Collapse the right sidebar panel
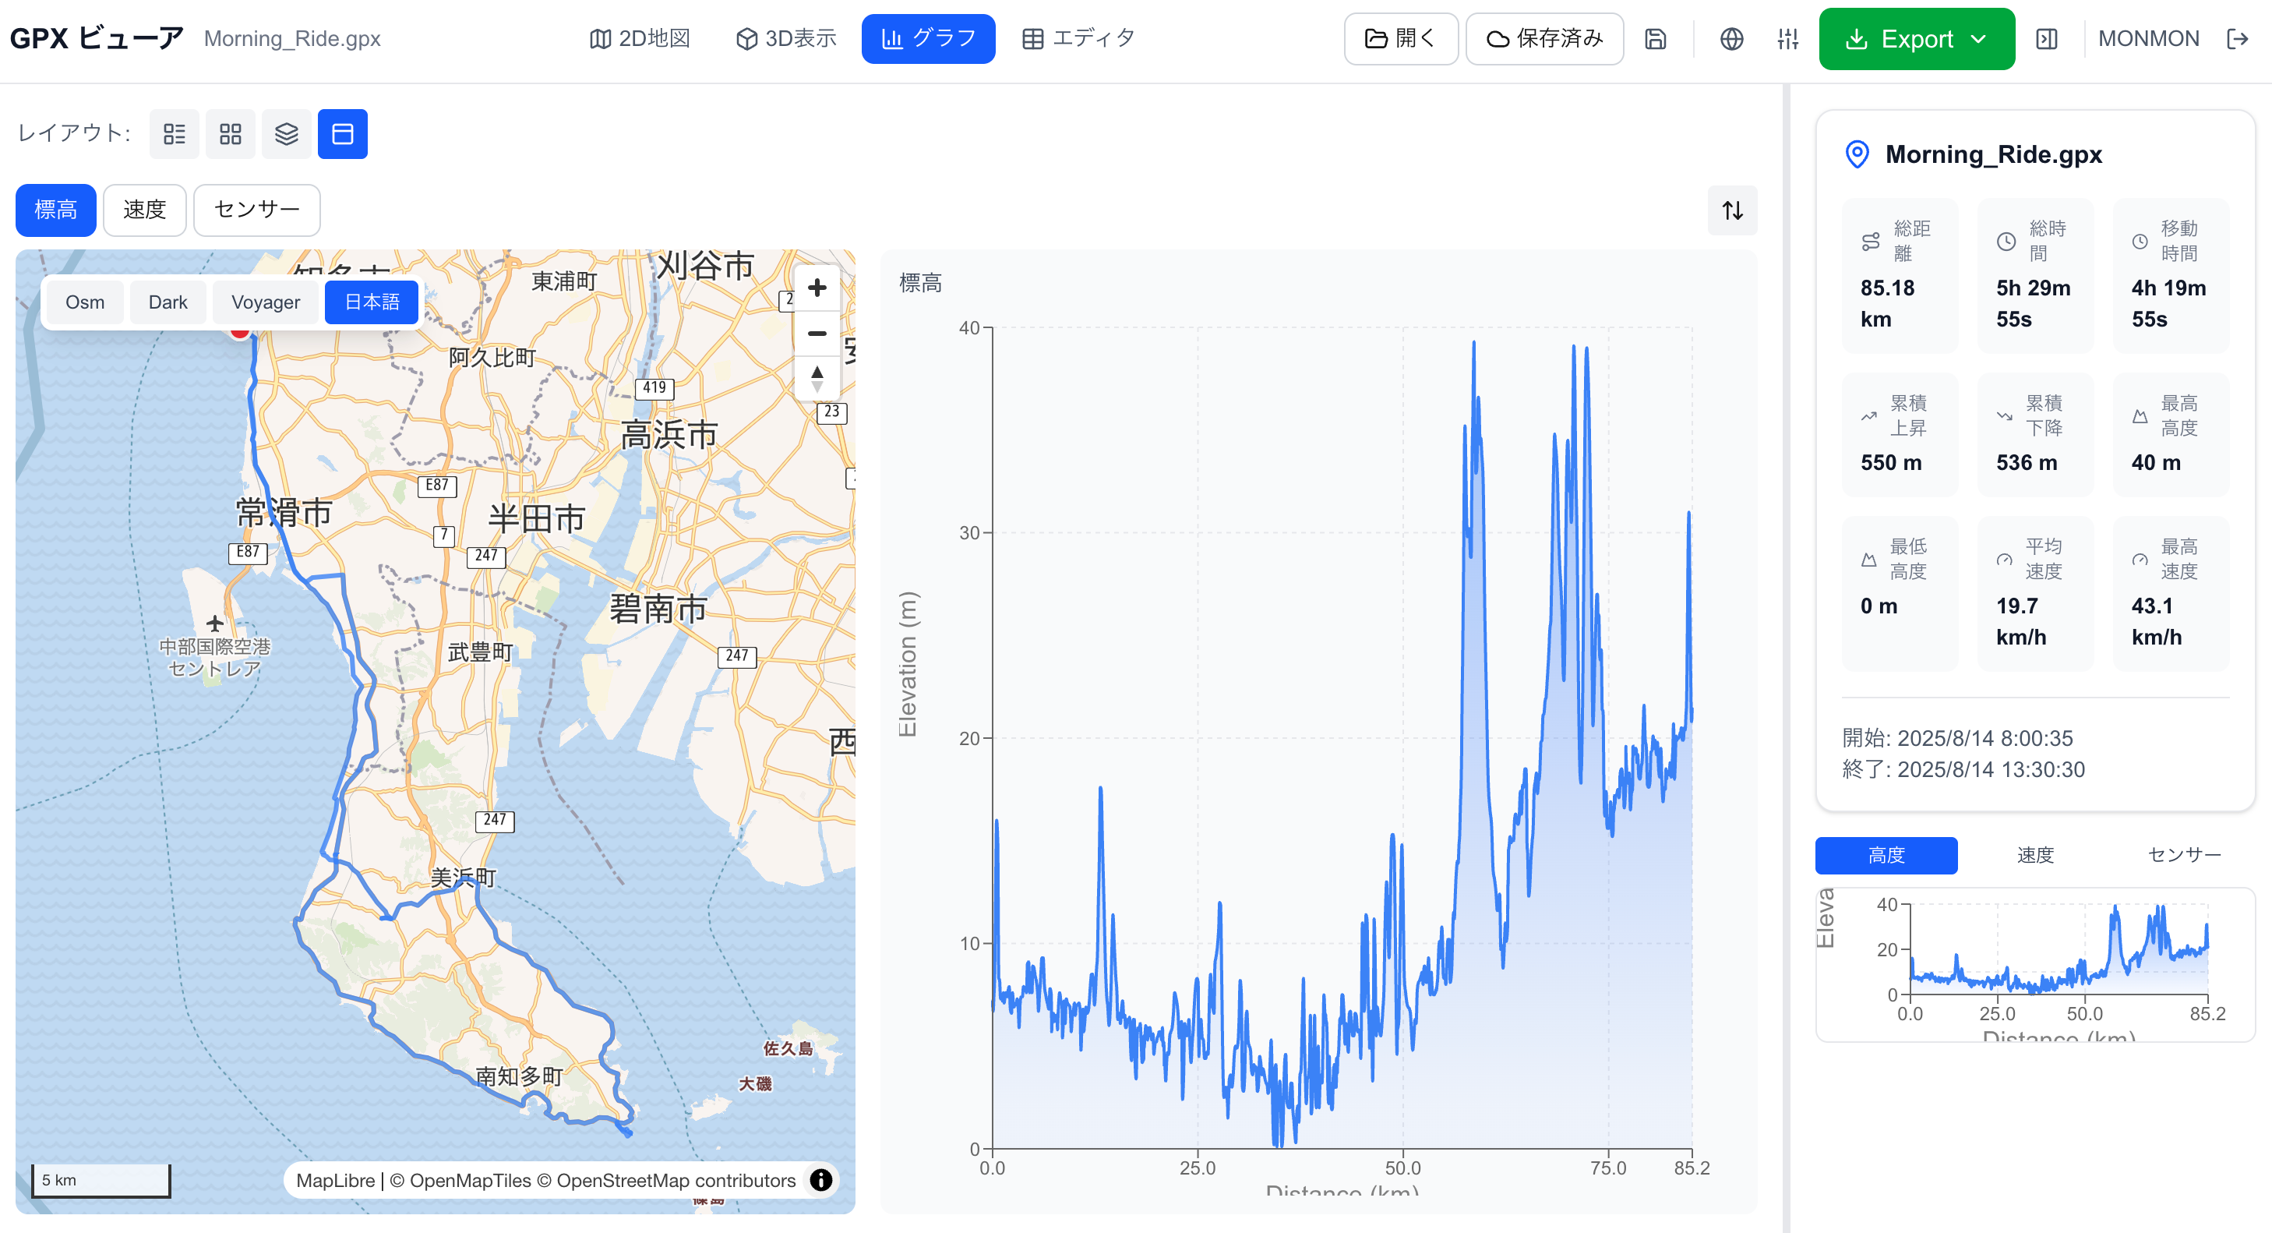 tap(2047, 39)
